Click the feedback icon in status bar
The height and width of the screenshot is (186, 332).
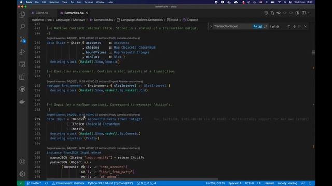303,183
